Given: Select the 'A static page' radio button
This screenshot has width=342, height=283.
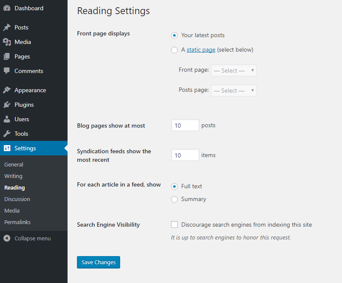Looking at the screenshot, I should [174, 50].
